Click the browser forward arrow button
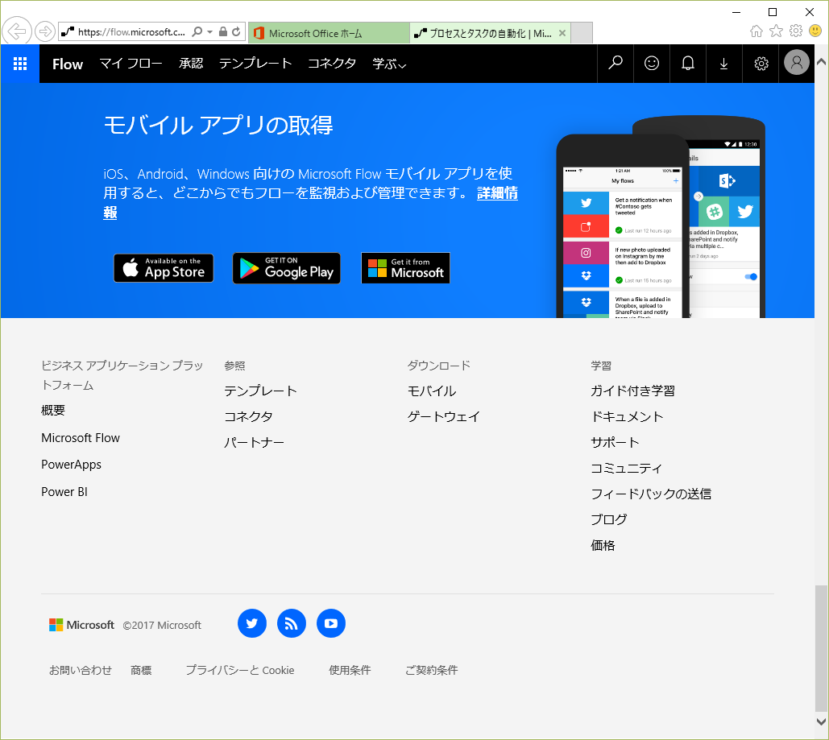 coord(45,31)
